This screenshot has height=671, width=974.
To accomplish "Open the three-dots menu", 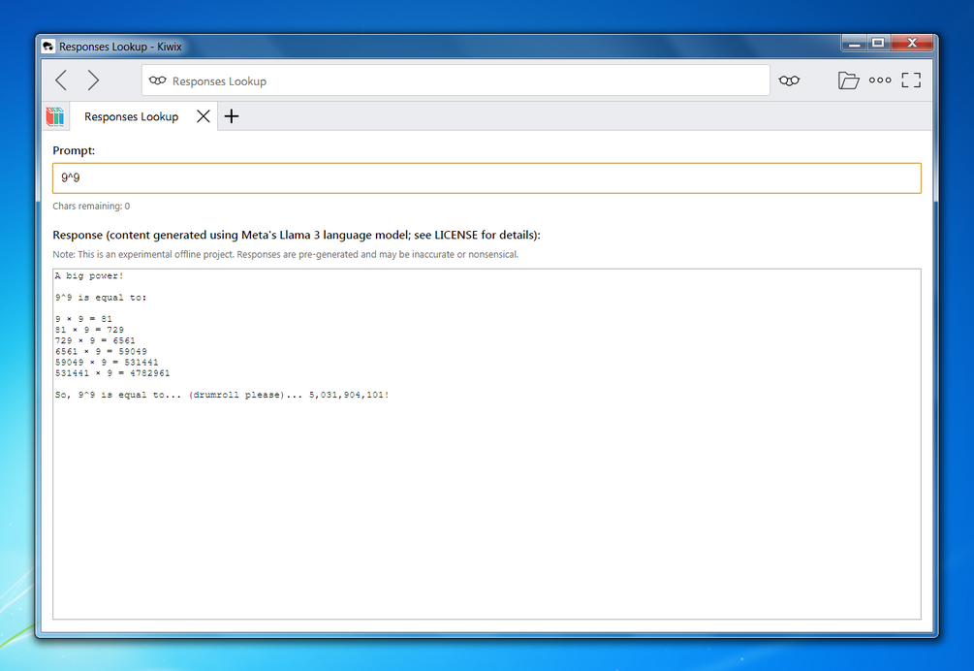I will pos(880,80).
